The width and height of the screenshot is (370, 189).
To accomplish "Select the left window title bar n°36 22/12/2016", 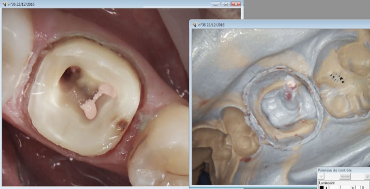I will tap(101, 4).
